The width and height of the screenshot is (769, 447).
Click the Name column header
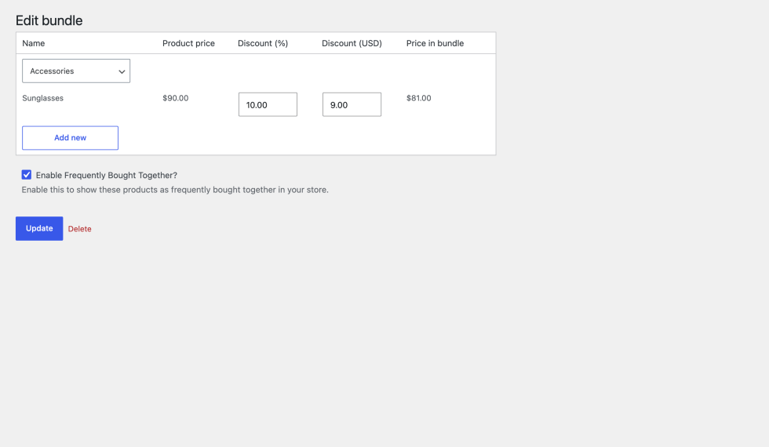(x=33, y=43)
